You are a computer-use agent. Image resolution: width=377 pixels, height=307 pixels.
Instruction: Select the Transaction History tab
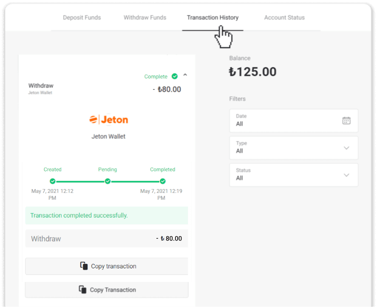[x=213, y=17]
